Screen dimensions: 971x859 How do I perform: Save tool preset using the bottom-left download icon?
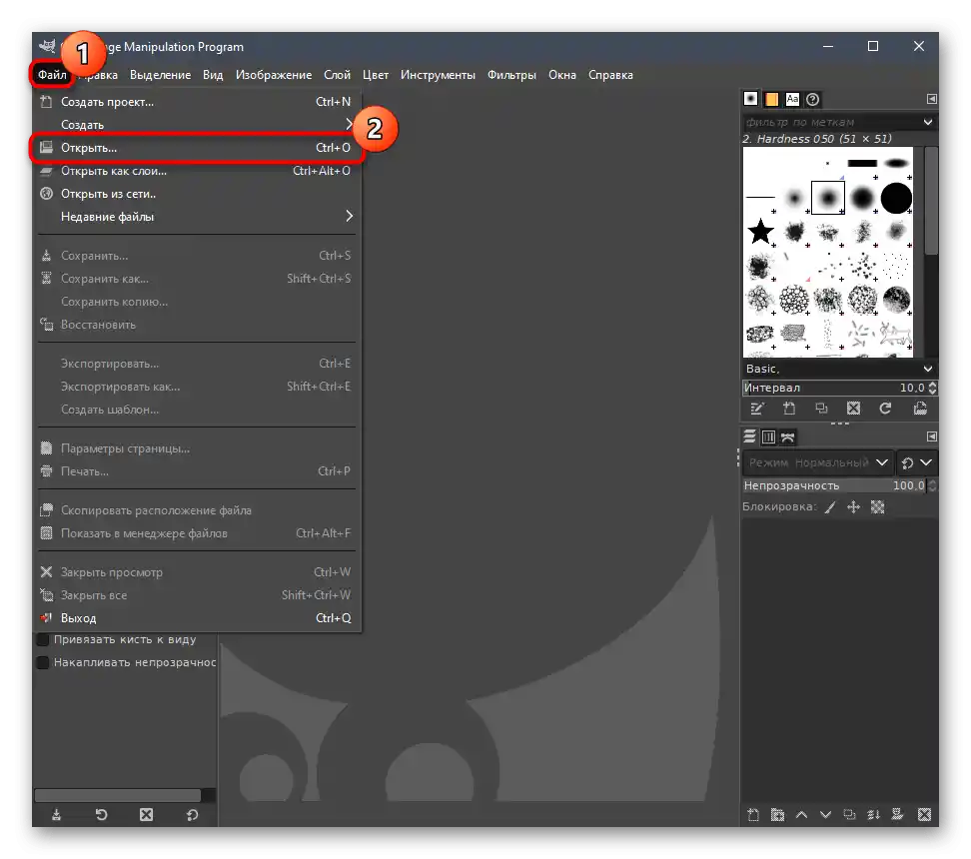(x=56, y=815)
